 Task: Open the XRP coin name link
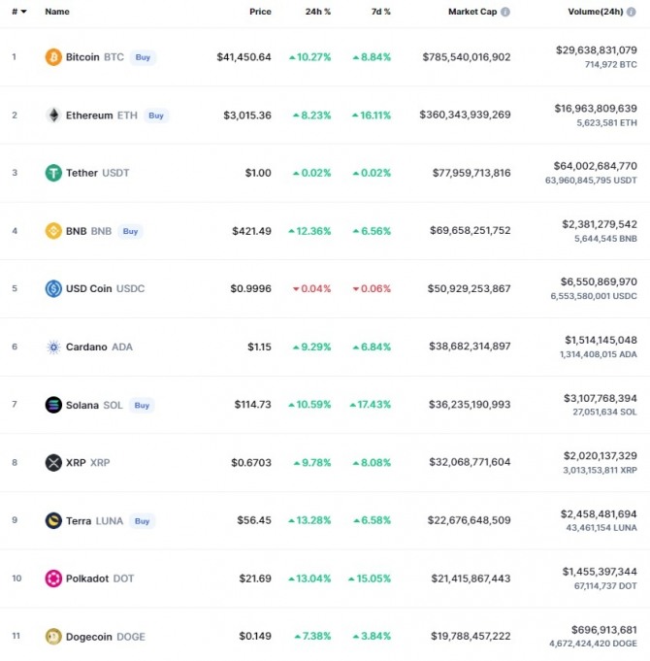(77, 463)
